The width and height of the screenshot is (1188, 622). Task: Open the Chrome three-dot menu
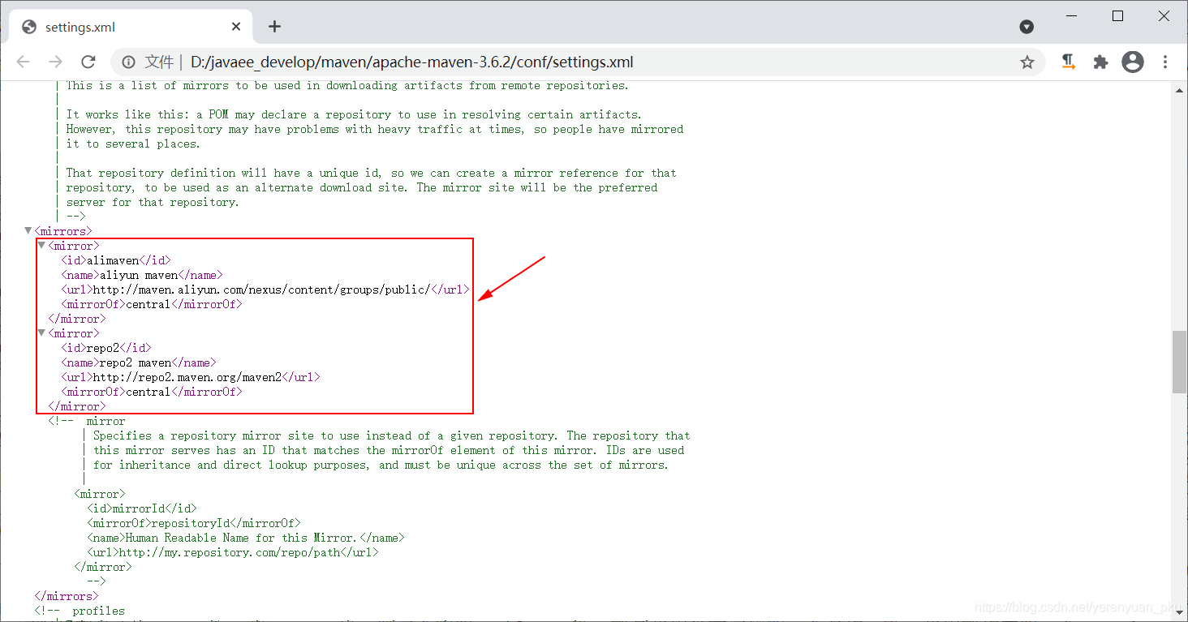(1165, 62)
